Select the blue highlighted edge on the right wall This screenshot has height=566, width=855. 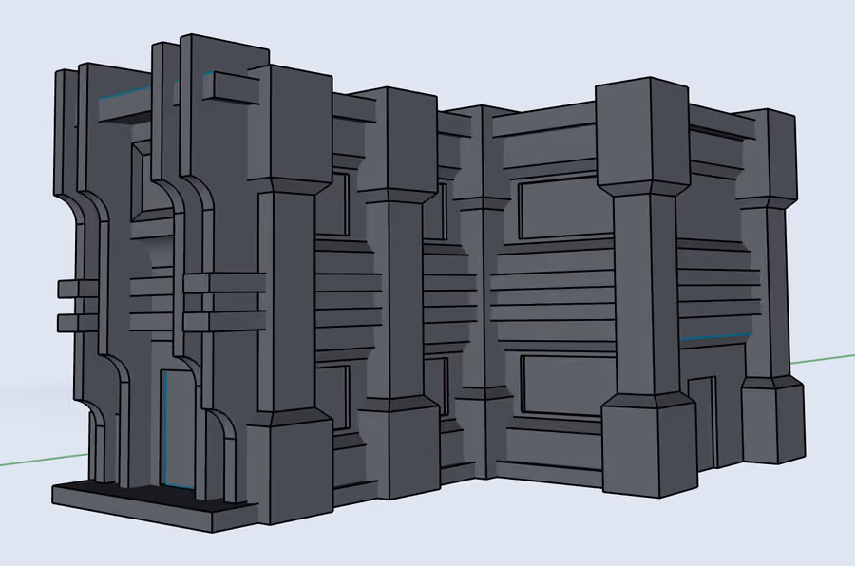coord(714,337)
